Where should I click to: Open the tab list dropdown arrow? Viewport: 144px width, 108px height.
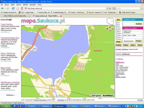[143, 16]
